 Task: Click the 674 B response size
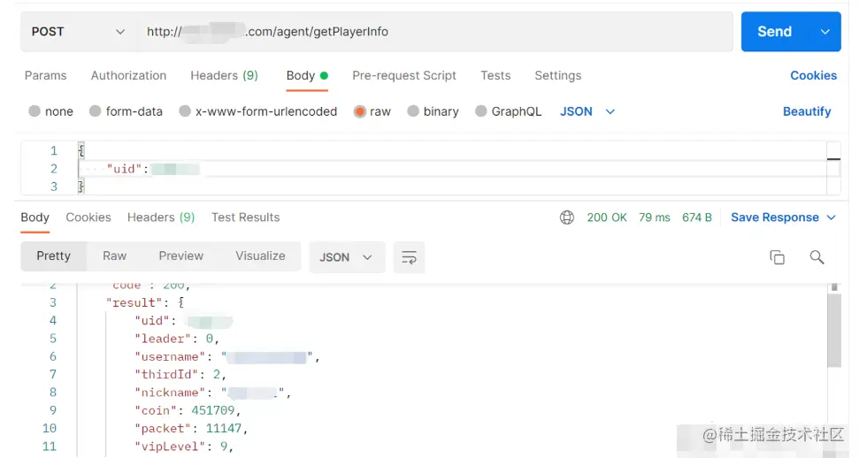pos(697,218)
